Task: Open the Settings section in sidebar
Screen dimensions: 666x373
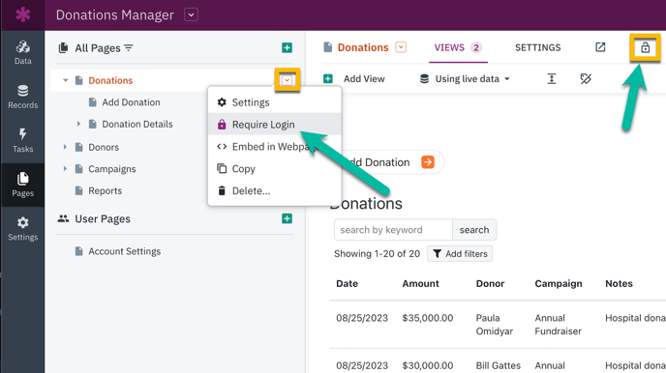Action: click(x=22, y=229)
